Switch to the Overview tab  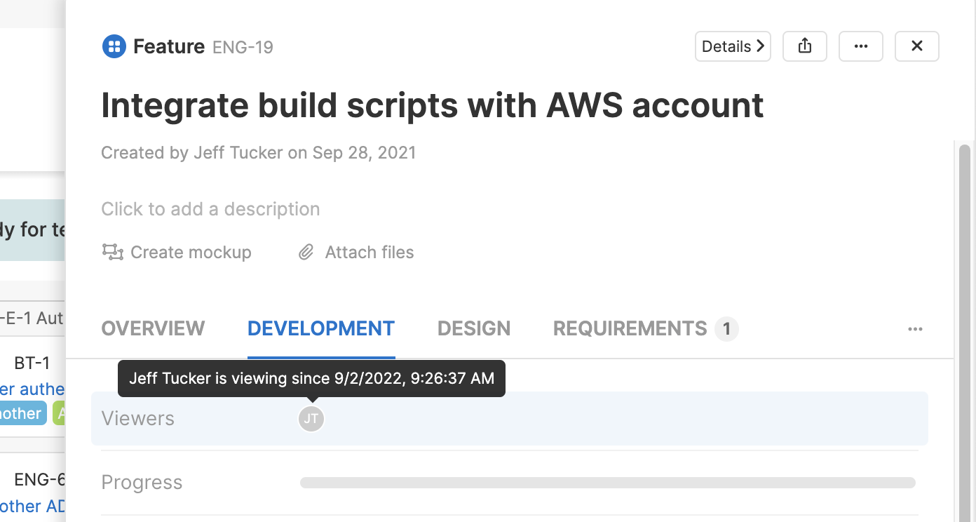click(x=153, y=328)
